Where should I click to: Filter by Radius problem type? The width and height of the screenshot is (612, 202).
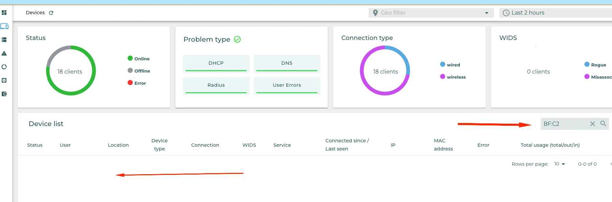[216, 85]
